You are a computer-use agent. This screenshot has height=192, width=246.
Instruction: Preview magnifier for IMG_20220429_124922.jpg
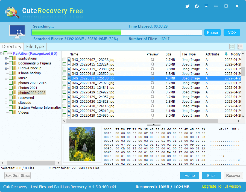point(153,92)
